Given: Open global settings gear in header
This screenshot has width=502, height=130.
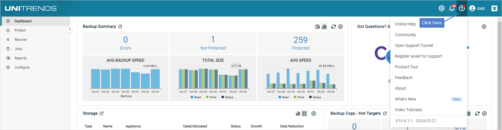Looking at the screenshot, I should [x=442, y=8].
